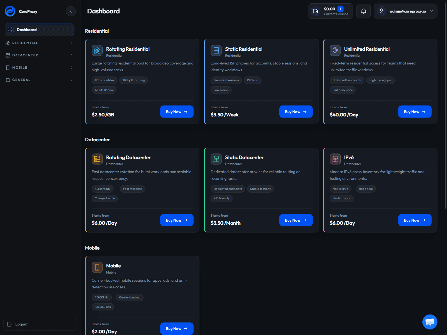Expand the RESIDENTIAL sidebar section chevron
Viewport: 447px width, 335px height.
pyautogui.click(x=72, y=43)
